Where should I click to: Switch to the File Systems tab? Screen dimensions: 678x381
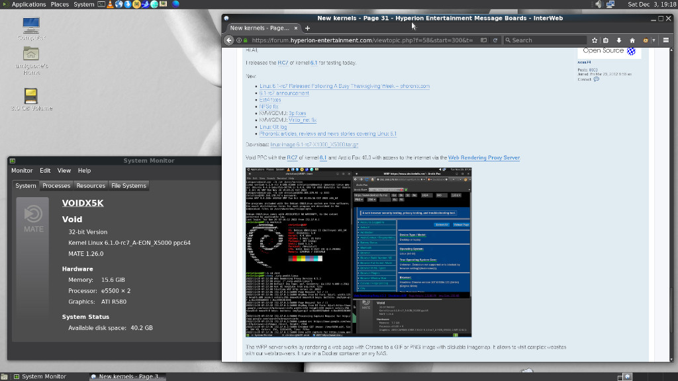[x=129, y=186]
